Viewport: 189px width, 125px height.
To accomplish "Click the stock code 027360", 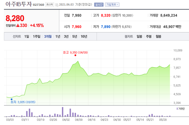I will click(38, 5).
